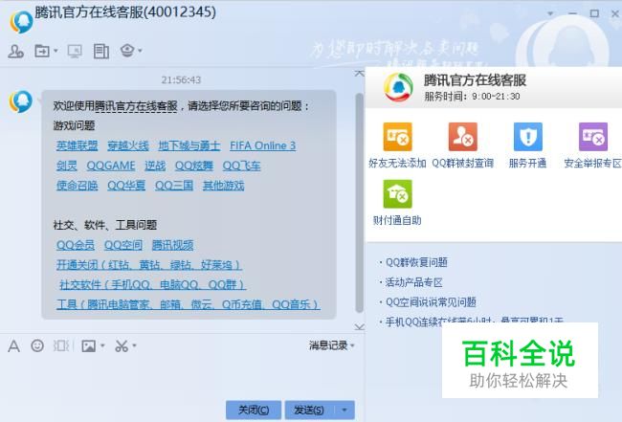Open the 开通关闭（红钻、黄钻…）link
622x422 pixels.
[148, 265]
